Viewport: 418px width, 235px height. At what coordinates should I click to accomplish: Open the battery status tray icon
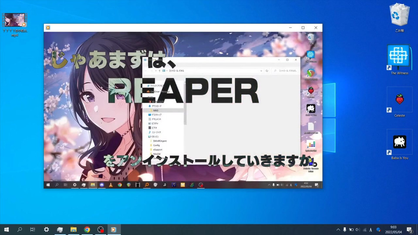click(351, 229)
